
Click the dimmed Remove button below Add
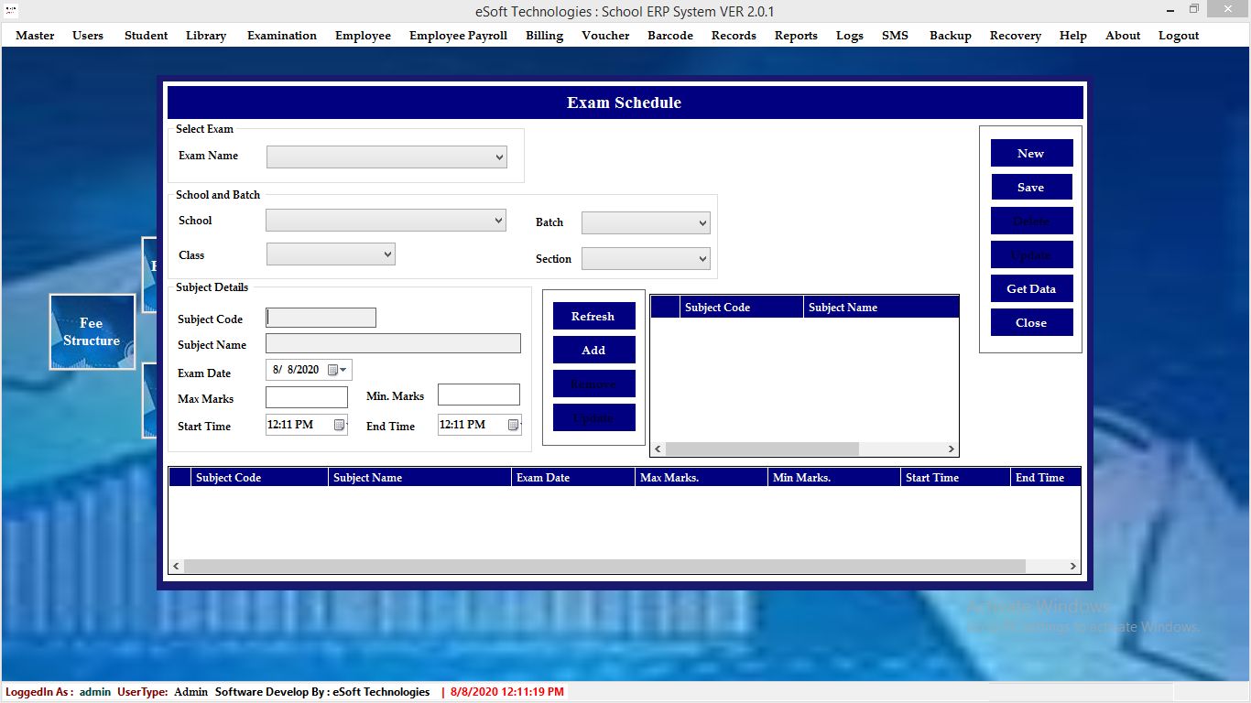pyautogui.click(x=593, y=384)
